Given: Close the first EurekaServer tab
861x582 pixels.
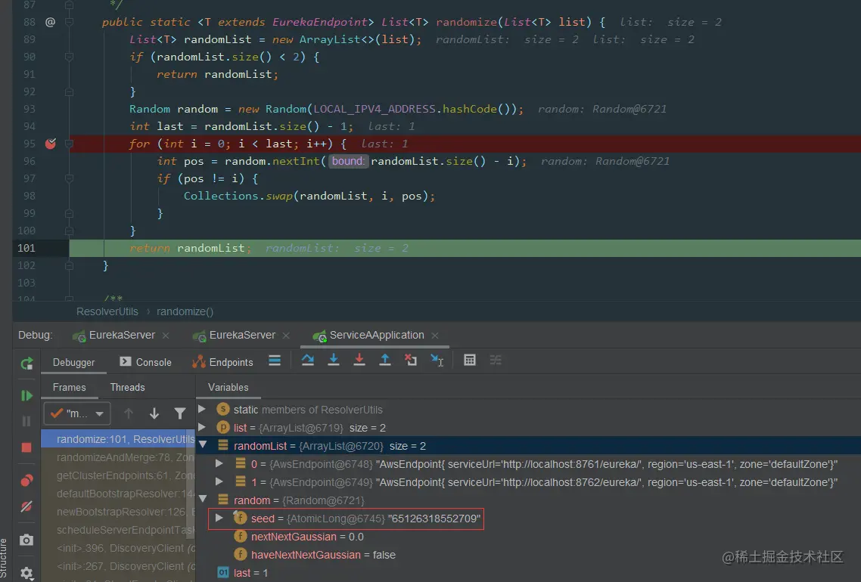Looking at the screenshot, I should coord(166,335).
